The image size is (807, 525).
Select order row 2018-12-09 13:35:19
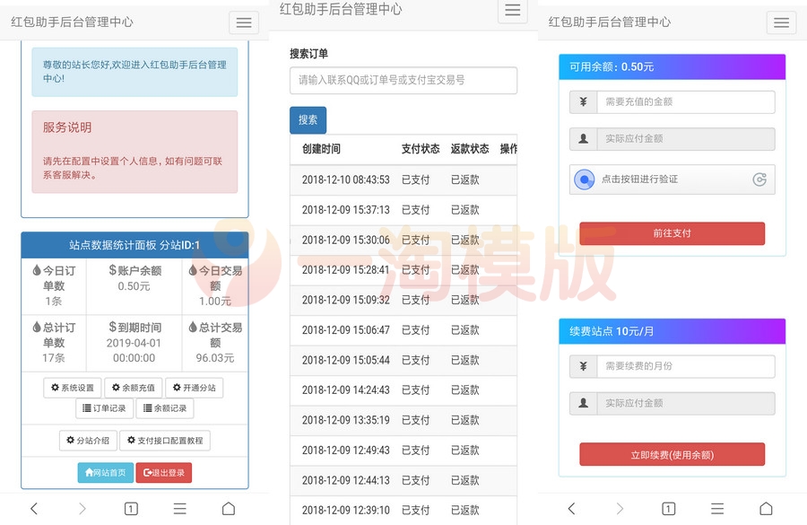pyautogui.click(x=403, y=420)
